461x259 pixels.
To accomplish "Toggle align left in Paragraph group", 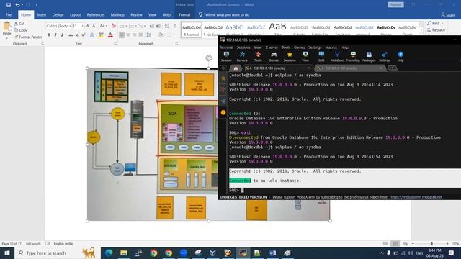I will pyautogui.click(x=122, y=35).
